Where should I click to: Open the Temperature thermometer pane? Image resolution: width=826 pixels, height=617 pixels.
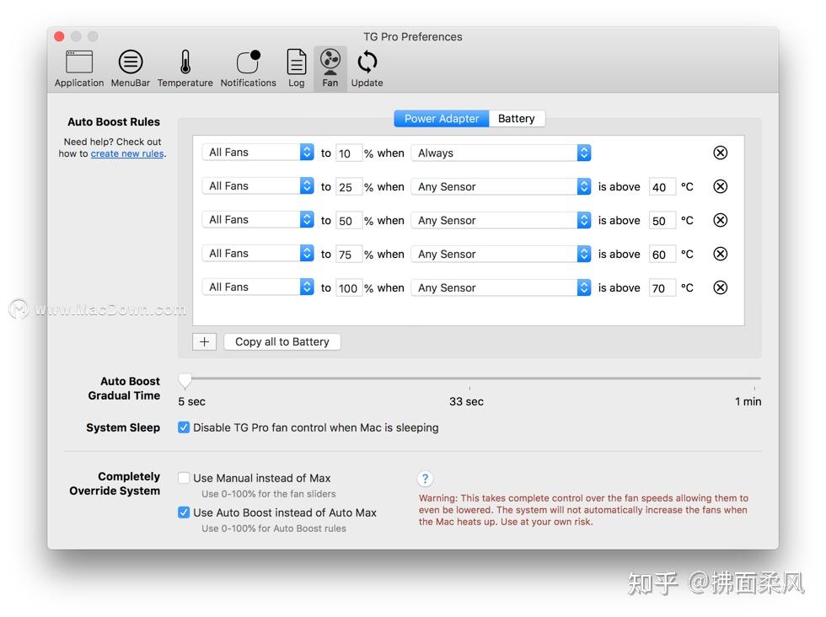pos(185,69)
